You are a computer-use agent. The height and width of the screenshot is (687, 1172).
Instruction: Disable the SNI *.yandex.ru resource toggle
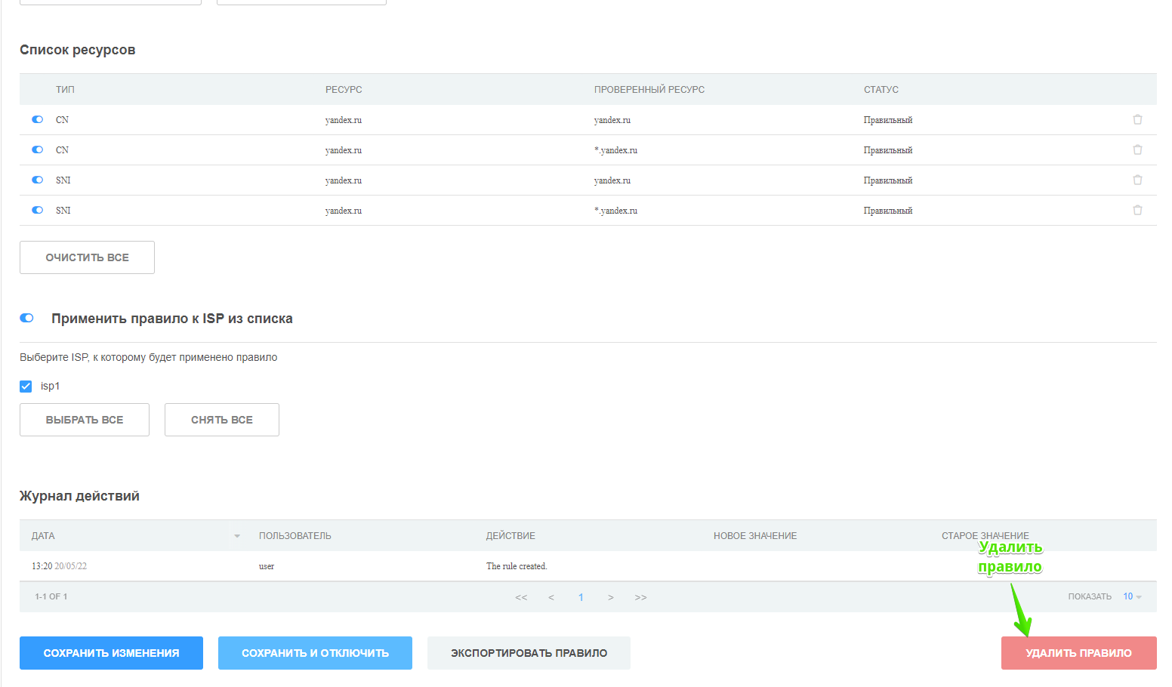click(38, 210)
